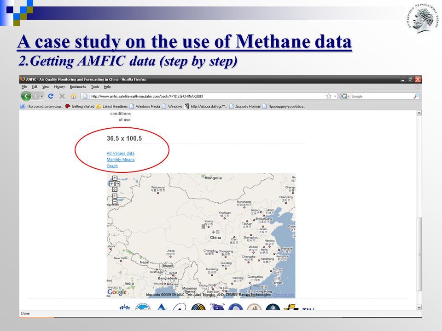Click the Firefox icon in title bar
Image resolution: width=442 pixels, height=331 pixels.
click(23, 79)
